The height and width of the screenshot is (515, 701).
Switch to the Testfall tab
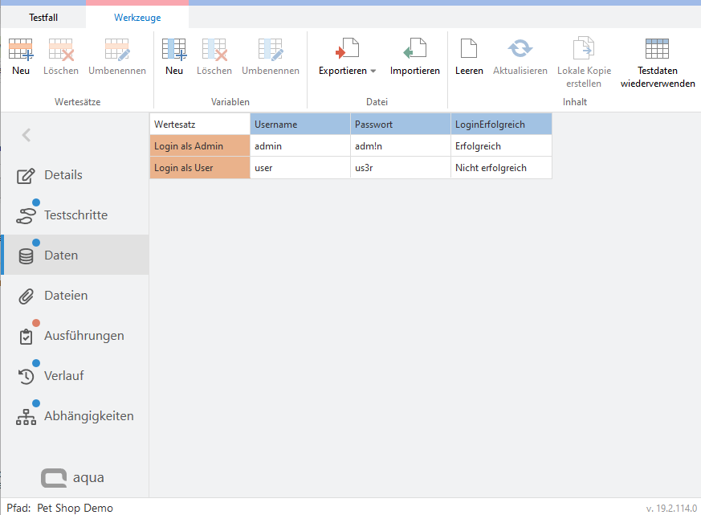coord(43,17)
